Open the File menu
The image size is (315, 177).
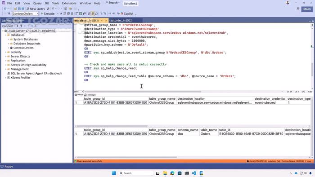[9, 3]
